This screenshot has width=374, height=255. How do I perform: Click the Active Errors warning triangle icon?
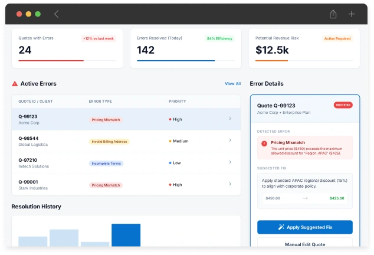coord(15,84)
